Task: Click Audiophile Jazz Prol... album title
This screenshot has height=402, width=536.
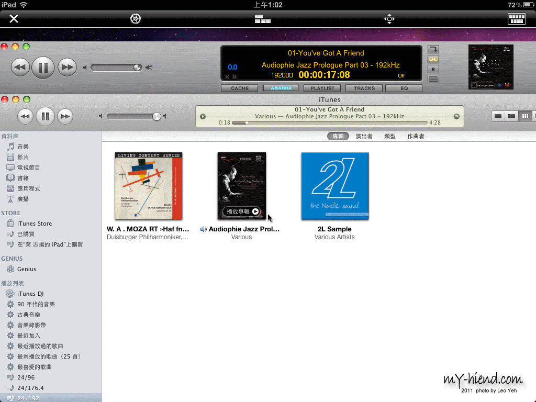Action: [244, 229]
